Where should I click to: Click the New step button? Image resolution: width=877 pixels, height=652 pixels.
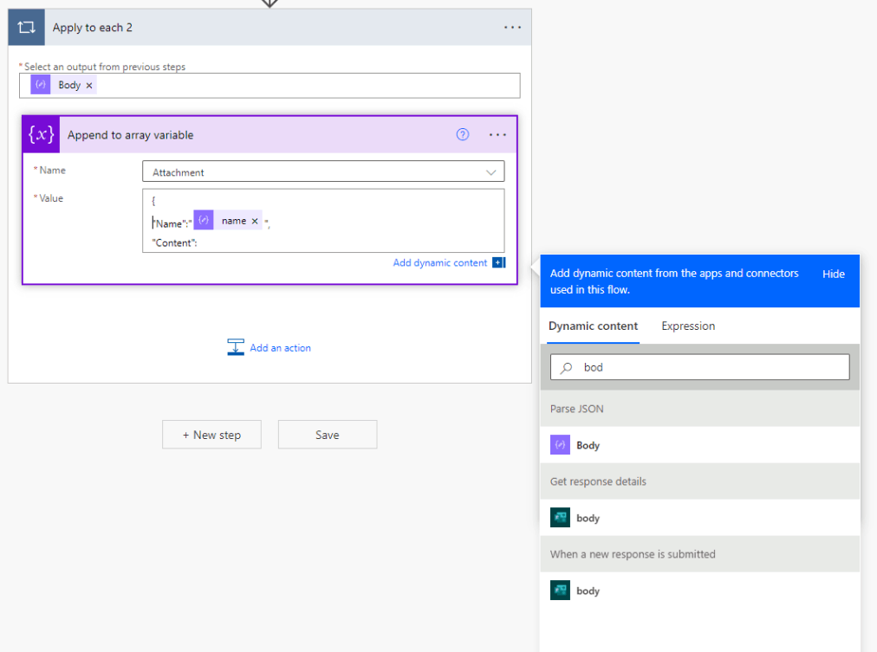click(211, 434)
